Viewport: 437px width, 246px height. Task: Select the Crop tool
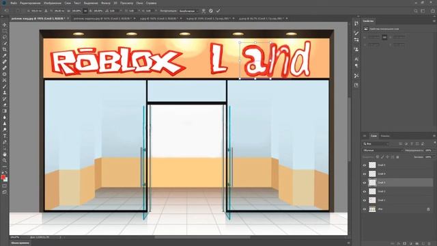tap(5, 49)
